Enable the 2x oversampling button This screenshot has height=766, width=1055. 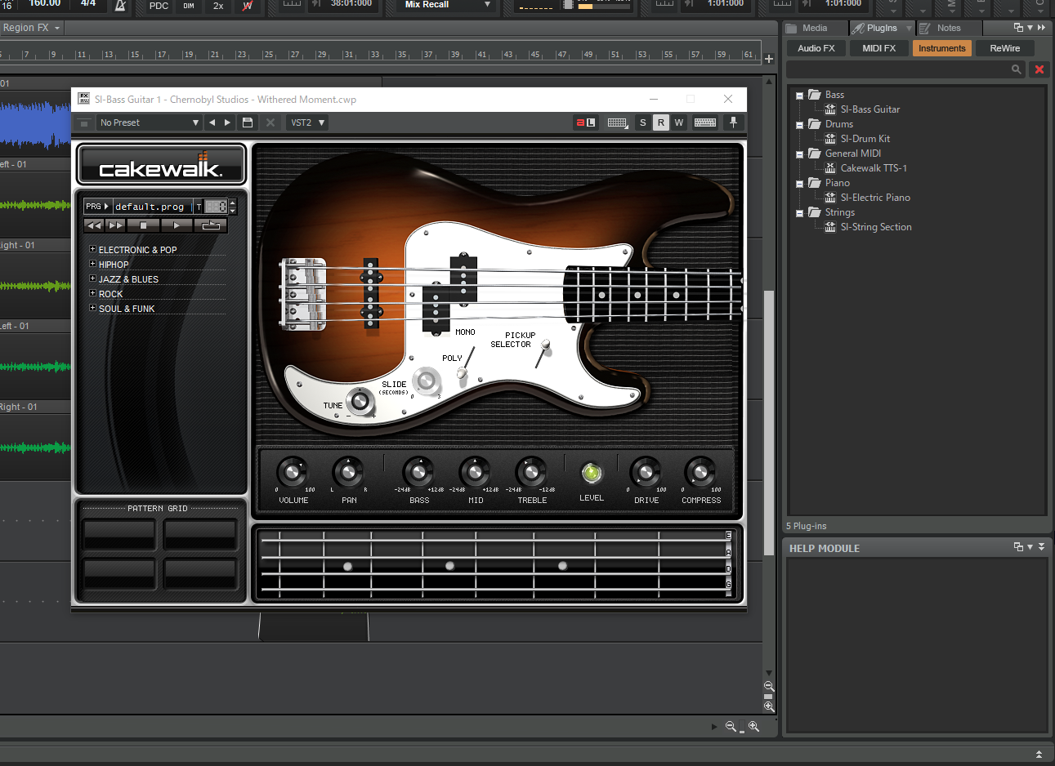(x=218, y=6)
